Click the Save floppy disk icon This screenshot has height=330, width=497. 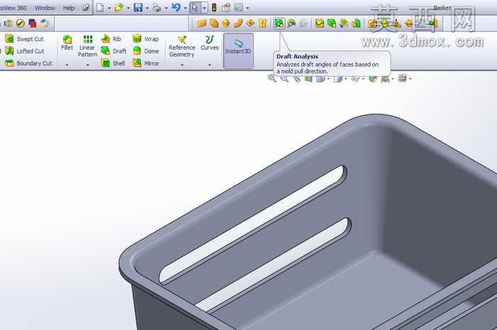click(x=138, y=7)
